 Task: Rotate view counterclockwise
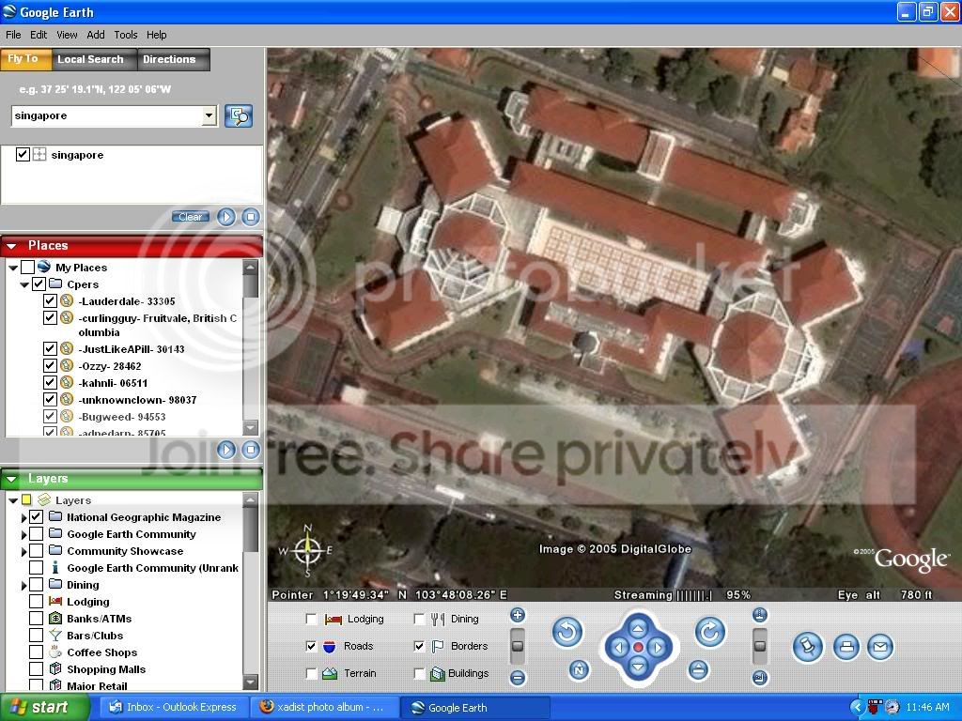(x=566, y=632)
